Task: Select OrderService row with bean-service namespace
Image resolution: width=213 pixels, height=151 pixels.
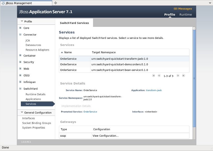Action: [x=124, y=70]
